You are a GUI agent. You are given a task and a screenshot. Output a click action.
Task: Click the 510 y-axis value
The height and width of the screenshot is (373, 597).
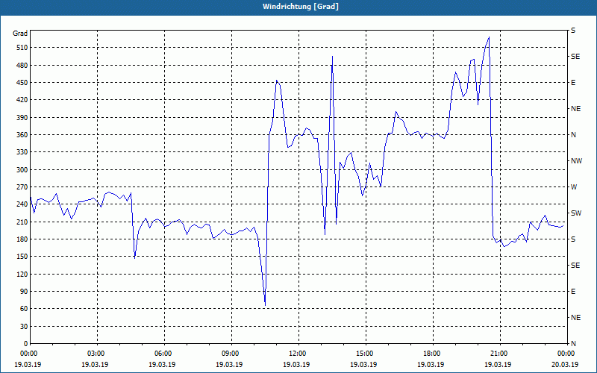point(22,48)
